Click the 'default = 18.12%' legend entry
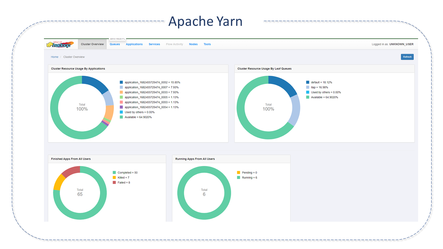443x249 pixels. [322, 82]
